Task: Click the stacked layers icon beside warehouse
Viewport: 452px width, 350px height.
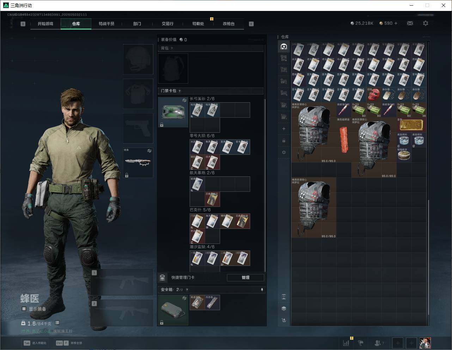Action: [284, 308]
